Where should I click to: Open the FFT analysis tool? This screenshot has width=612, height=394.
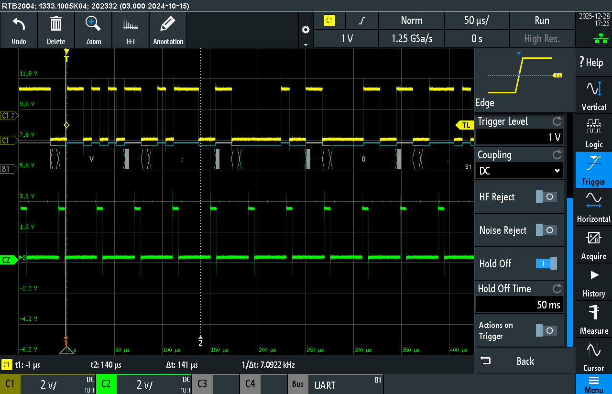pyautogui.click(x=131, y=30)
